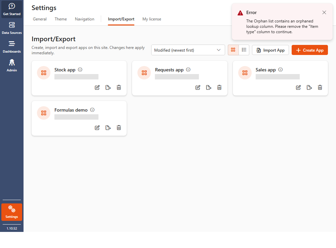Open Settings in the sidebar
This screenshot has height=248, width=336.
point(11,212)
